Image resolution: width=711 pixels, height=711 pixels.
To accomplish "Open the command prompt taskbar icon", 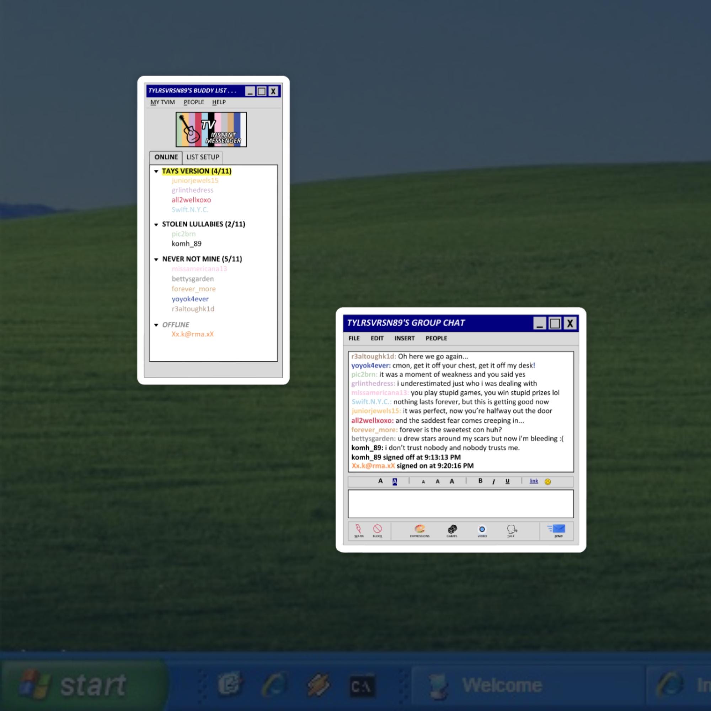I will [x=362, y=686].
